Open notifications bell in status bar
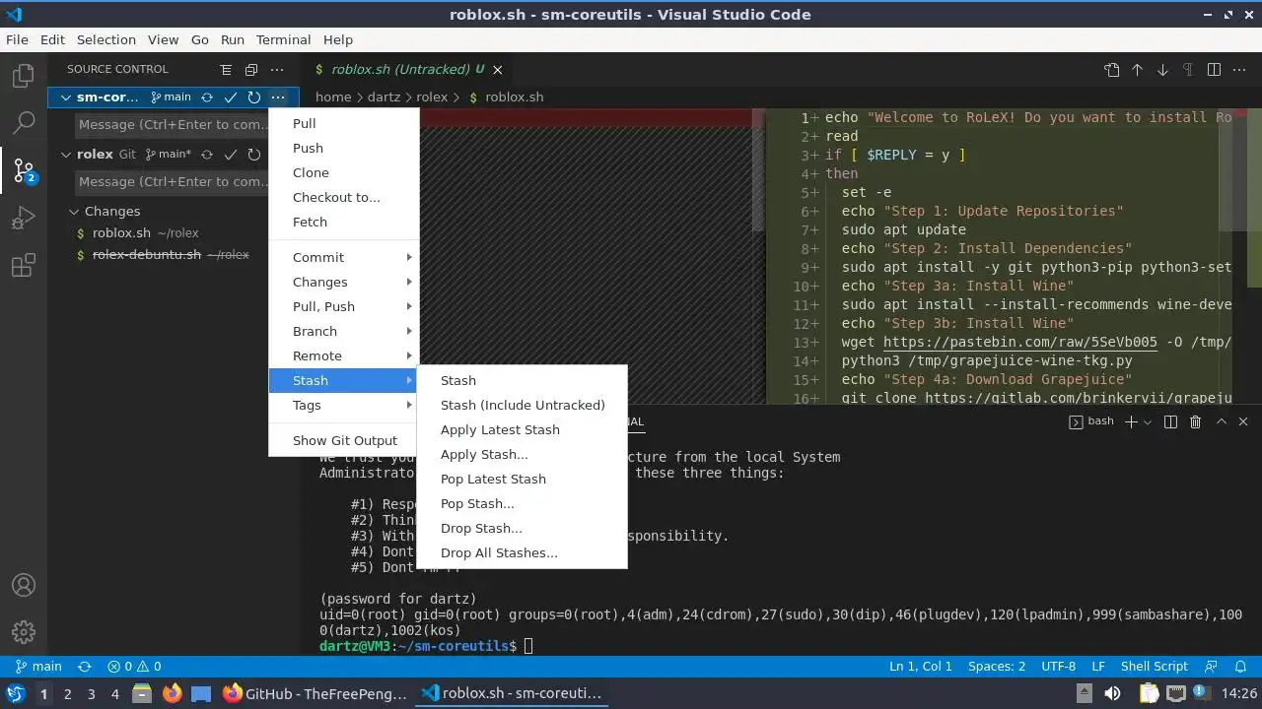 [1241, 667]
